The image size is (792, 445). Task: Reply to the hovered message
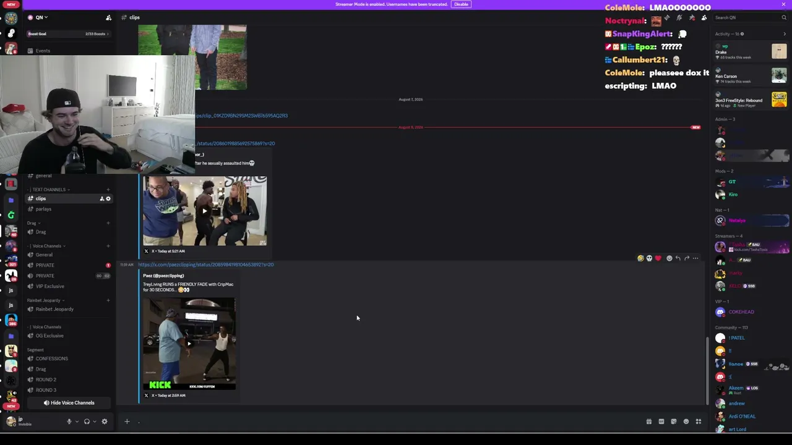[x=678, y=258]
